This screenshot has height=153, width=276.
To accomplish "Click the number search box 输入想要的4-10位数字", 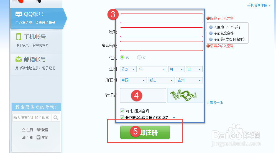I will [32, 118].
